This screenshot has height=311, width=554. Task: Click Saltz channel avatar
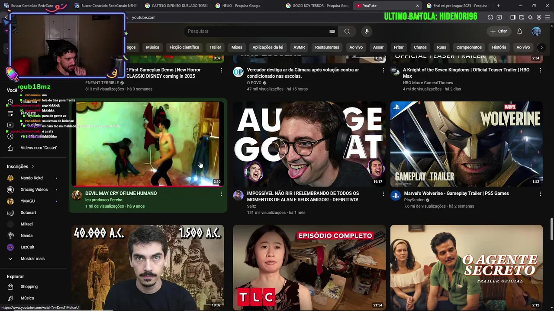pyautogui.click(x=238, y=195)
